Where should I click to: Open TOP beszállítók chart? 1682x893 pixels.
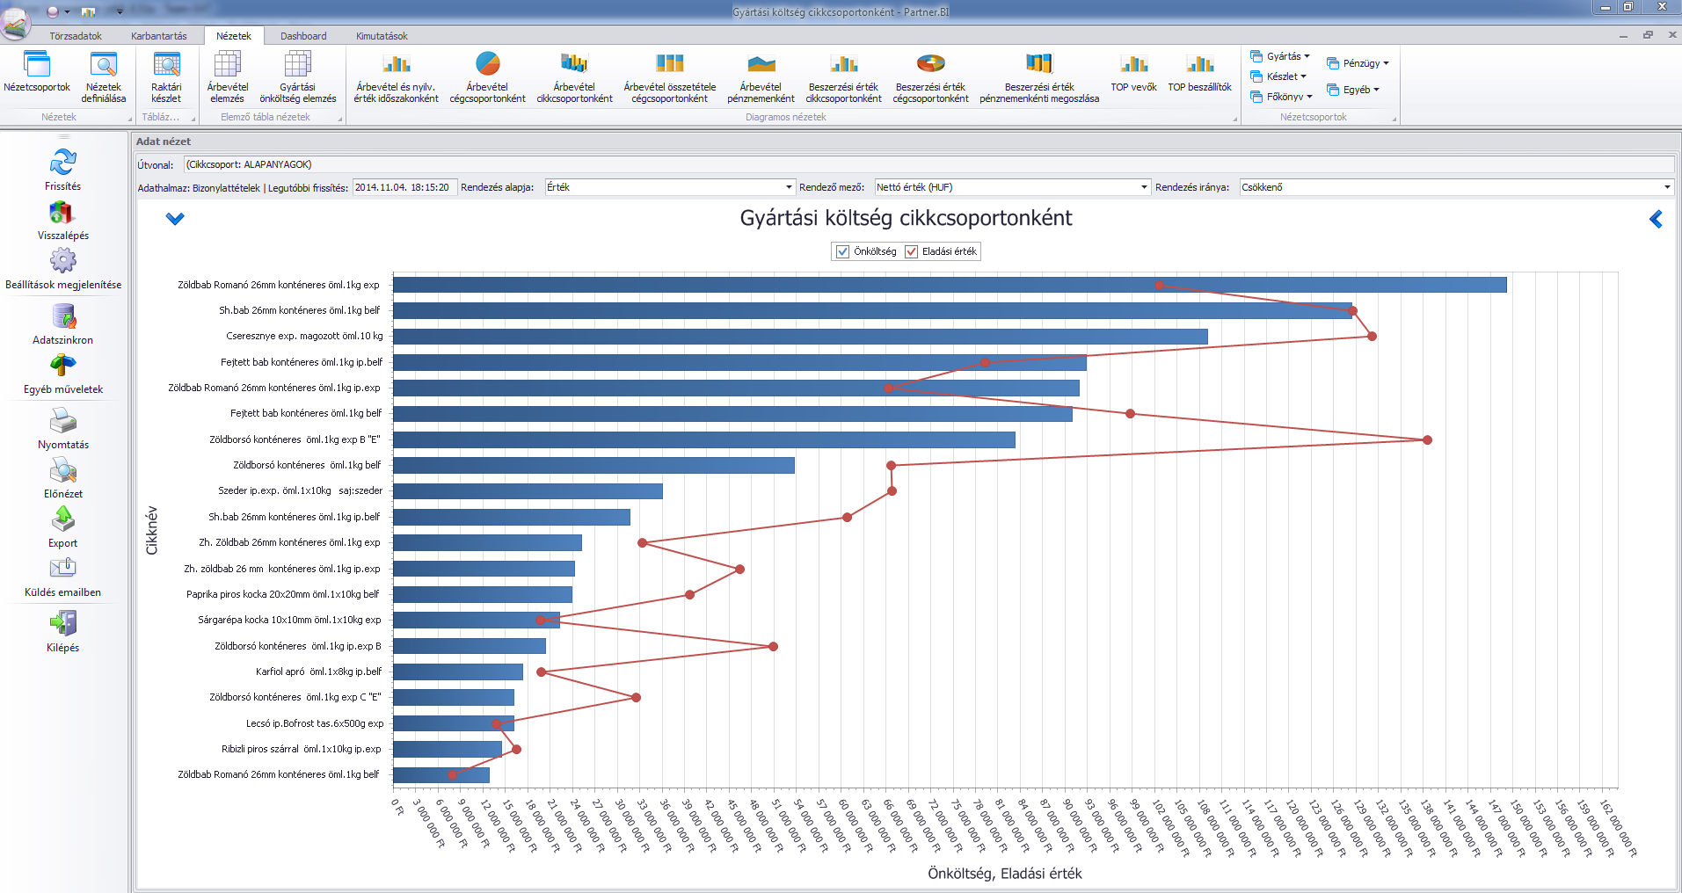point(1200,72)
